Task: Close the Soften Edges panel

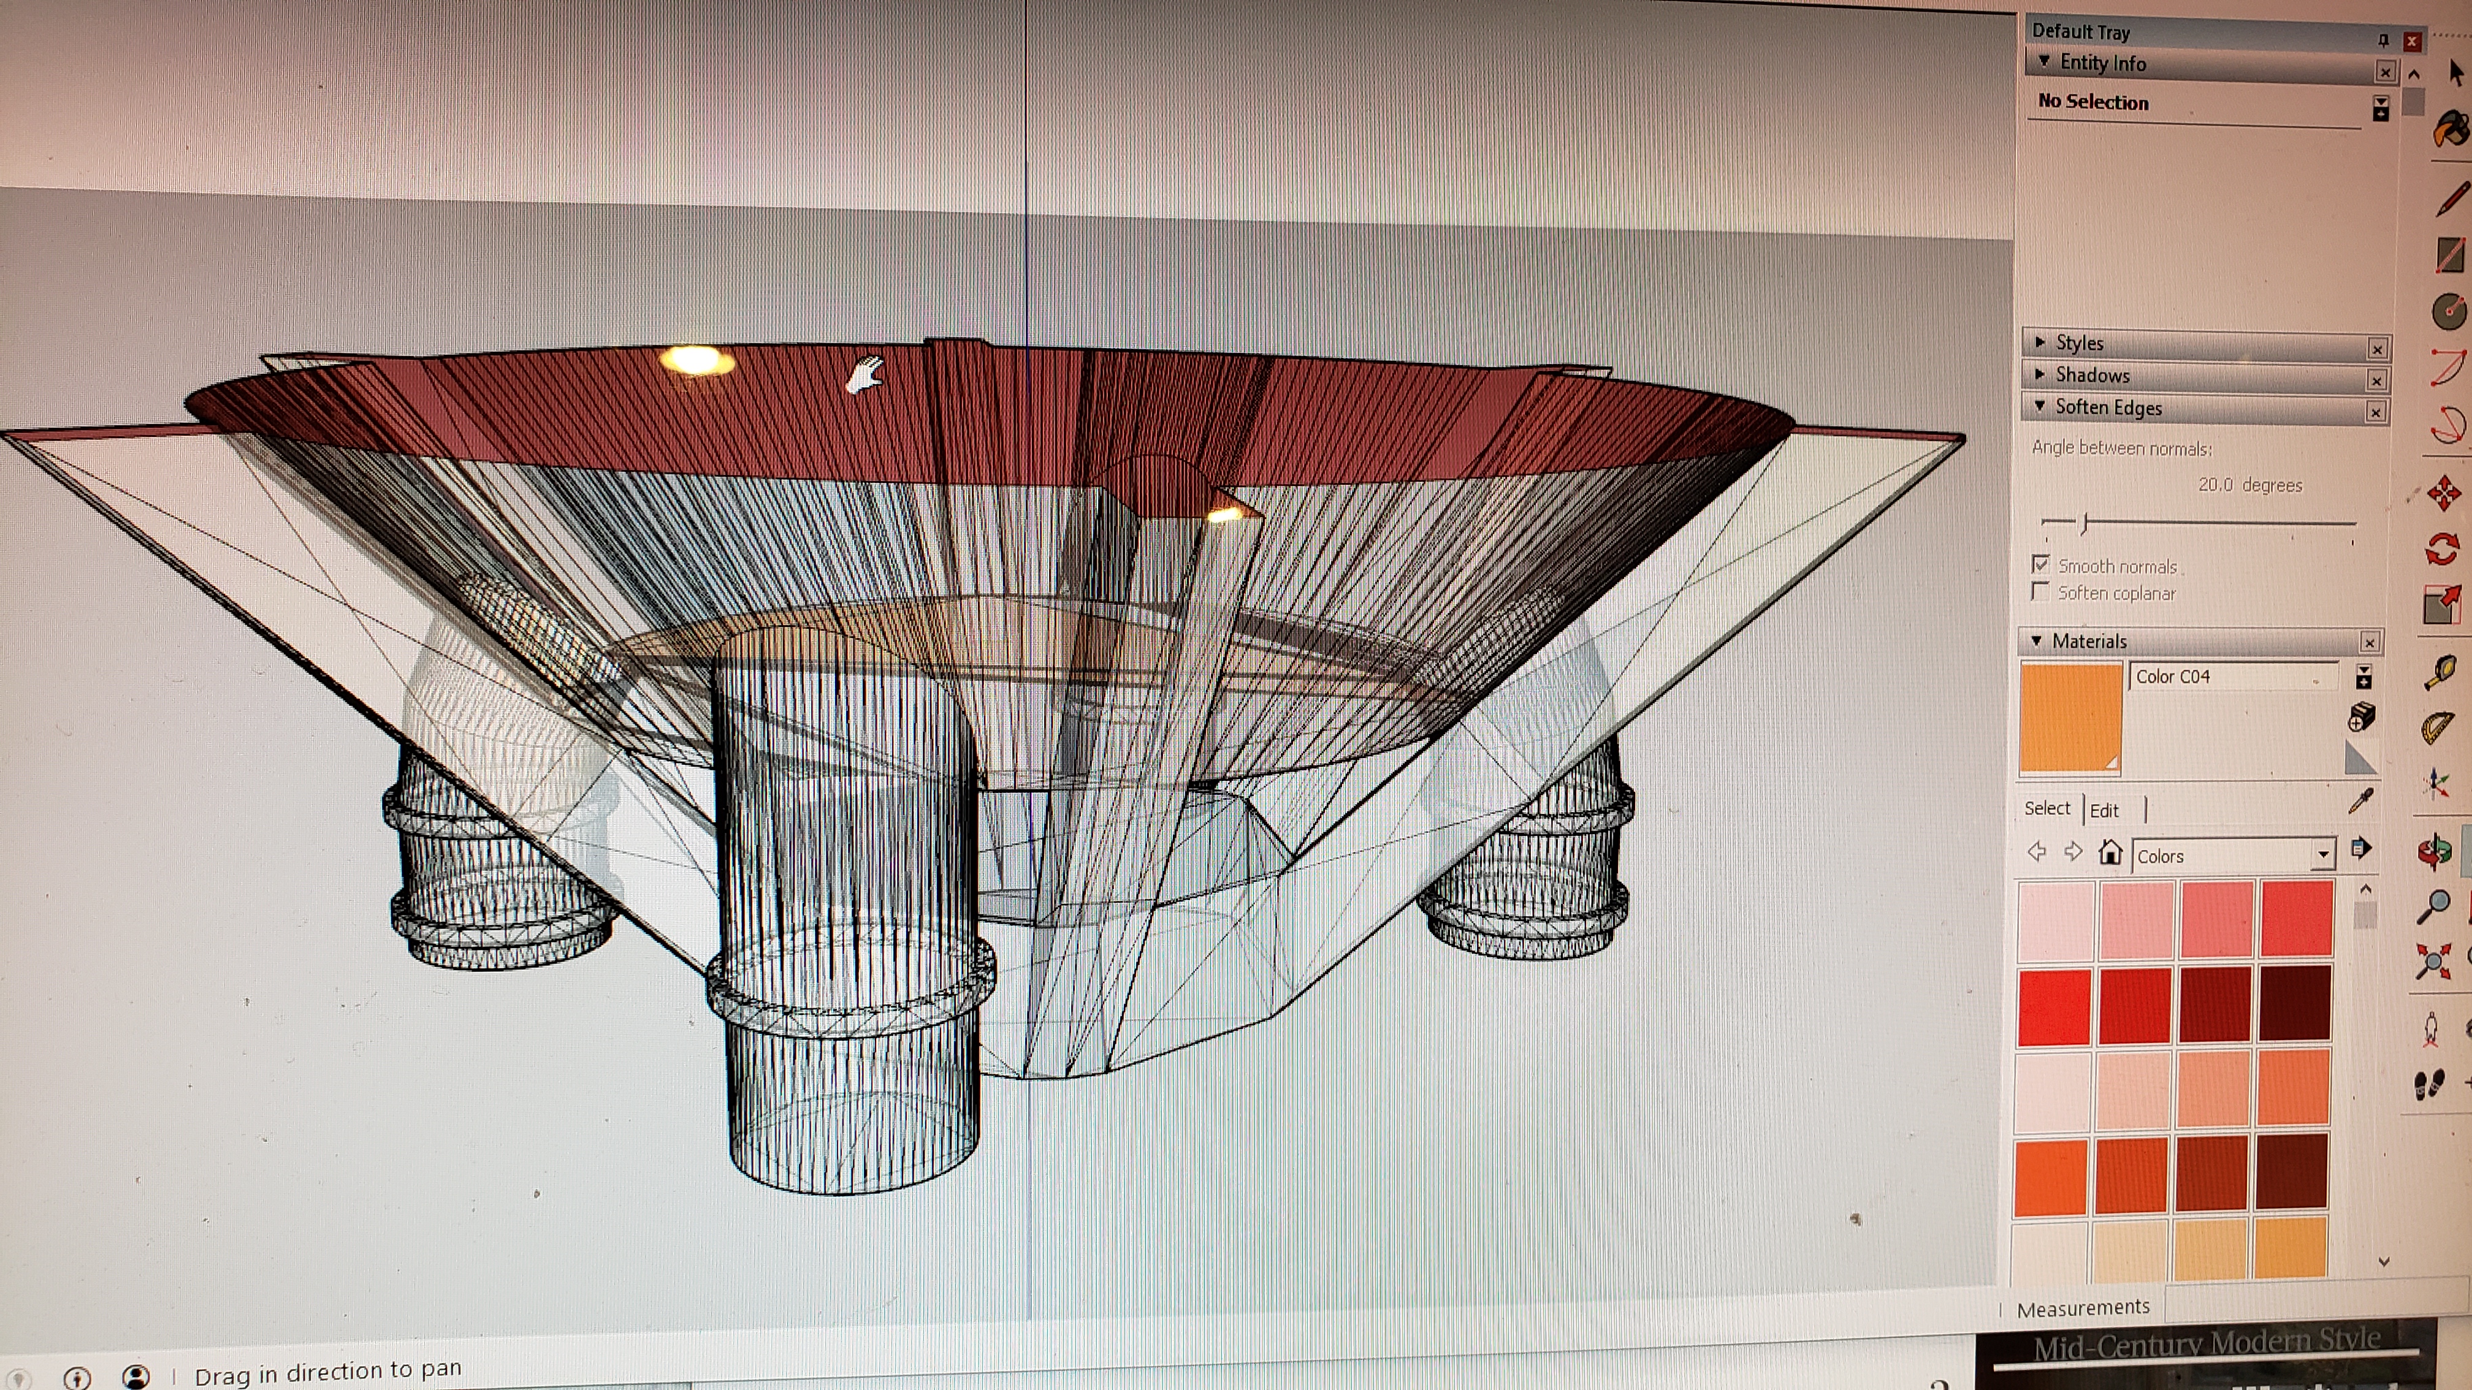Action: point(2375,412)
